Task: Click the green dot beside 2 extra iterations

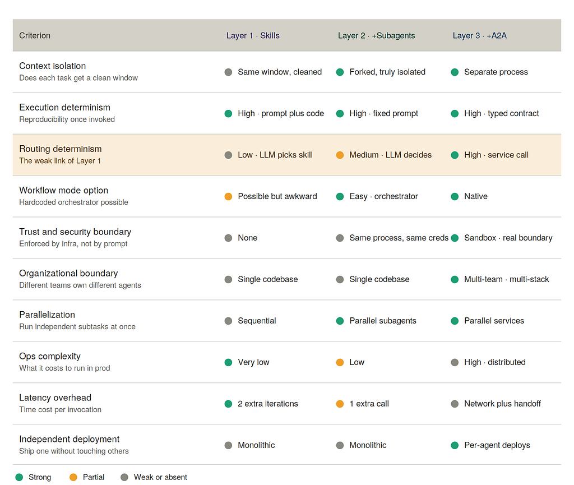Action: (x=229, y=404)
